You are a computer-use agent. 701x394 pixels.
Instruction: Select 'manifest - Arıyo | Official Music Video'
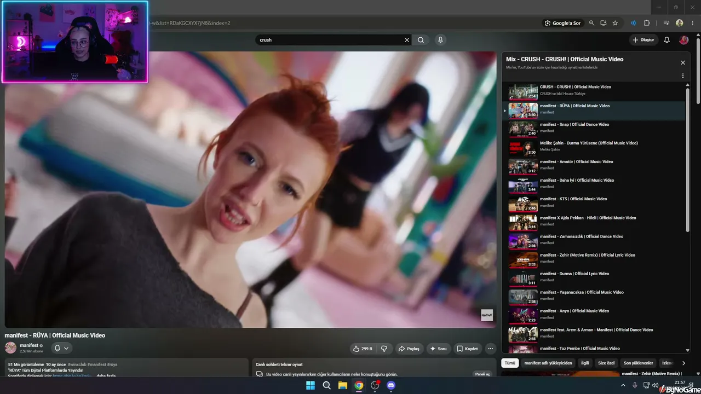[594, 315]
